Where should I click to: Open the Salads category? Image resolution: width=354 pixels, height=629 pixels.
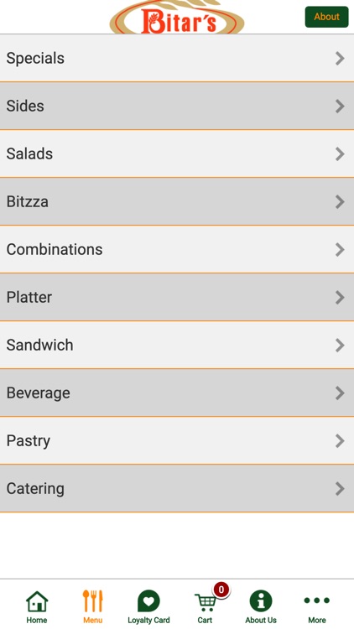point(177,153)
